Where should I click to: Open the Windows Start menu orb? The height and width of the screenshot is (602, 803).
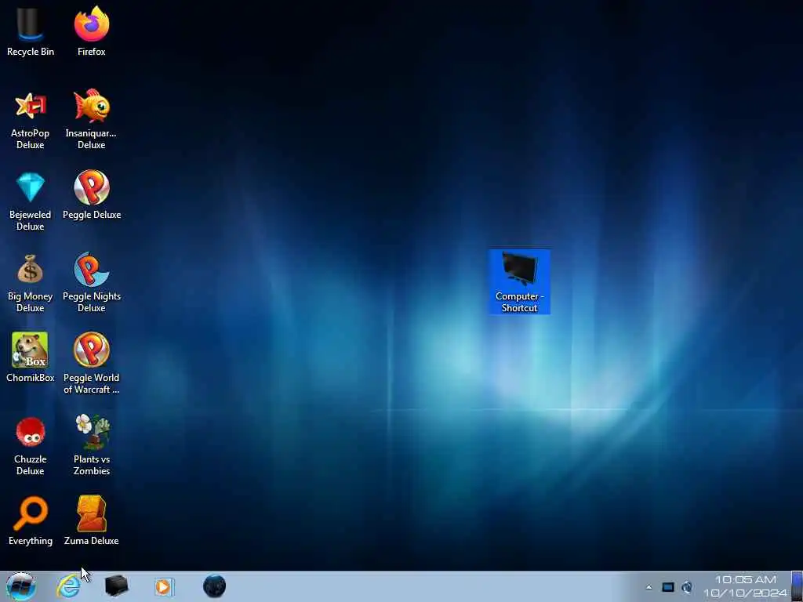pos(21,586)
